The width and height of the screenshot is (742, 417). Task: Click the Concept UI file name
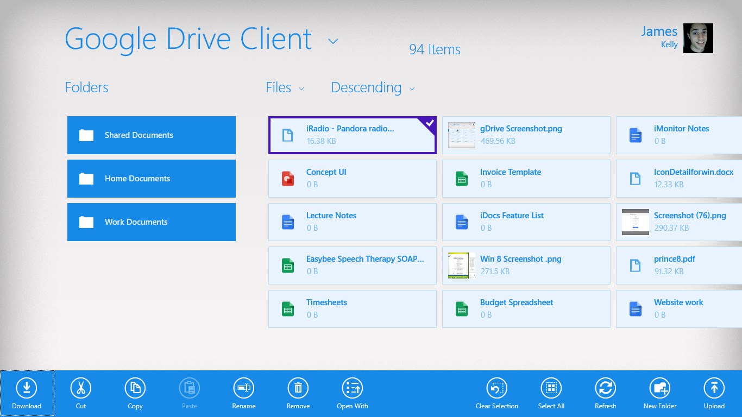click(x=326, y=172)
